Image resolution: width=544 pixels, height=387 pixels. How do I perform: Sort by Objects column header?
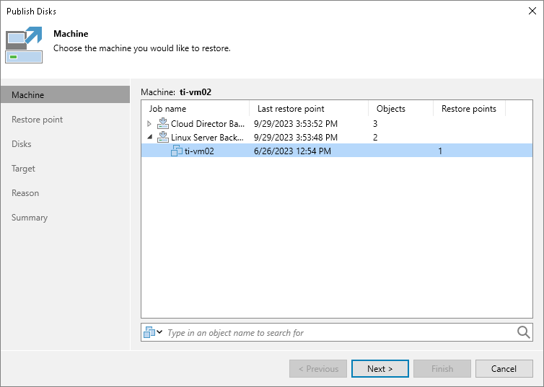point(400,109)
